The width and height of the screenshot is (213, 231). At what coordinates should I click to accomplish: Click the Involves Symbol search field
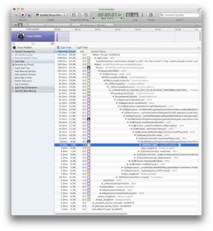point(179,15)
